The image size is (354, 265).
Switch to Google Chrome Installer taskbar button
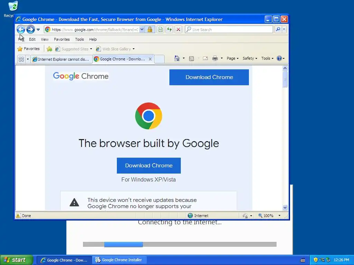coord(120,260)
